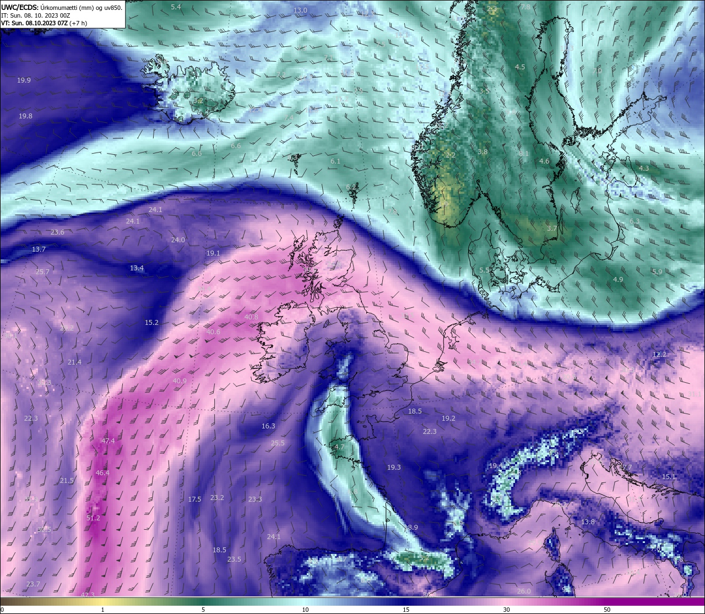This screenshot has width=705, height=614.
Task: Click the map value 23.5
Action: tap(234, 559)
